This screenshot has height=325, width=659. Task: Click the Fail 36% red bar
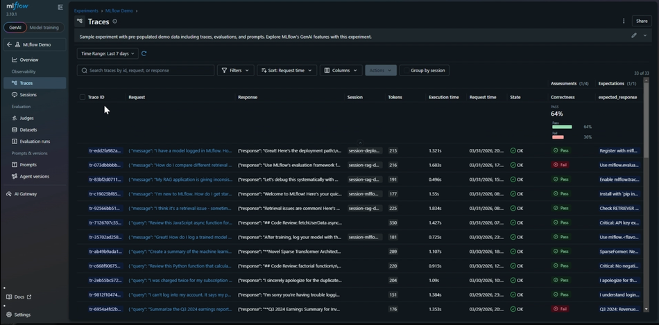pyautogui.click(x=558, y=137)
